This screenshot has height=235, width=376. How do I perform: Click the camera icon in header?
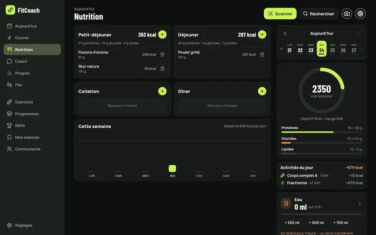(346, 13)
